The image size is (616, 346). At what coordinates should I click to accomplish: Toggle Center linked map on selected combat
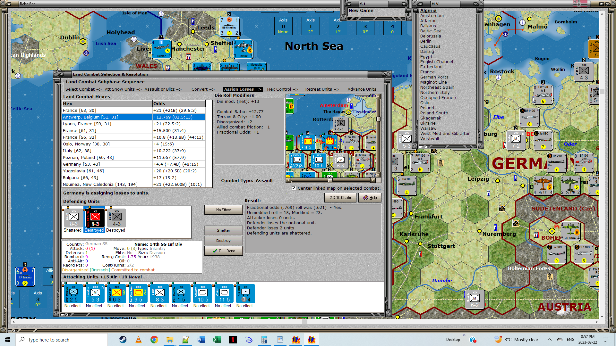click(294, 188)
